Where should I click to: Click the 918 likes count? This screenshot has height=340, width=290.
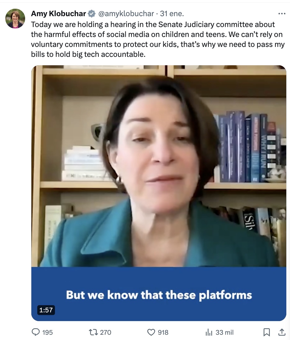pos(163,332)
